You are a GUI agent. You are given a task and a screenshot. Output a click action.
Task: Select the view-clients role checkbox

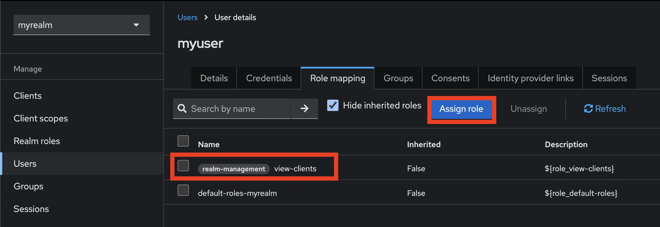point(183,166)
